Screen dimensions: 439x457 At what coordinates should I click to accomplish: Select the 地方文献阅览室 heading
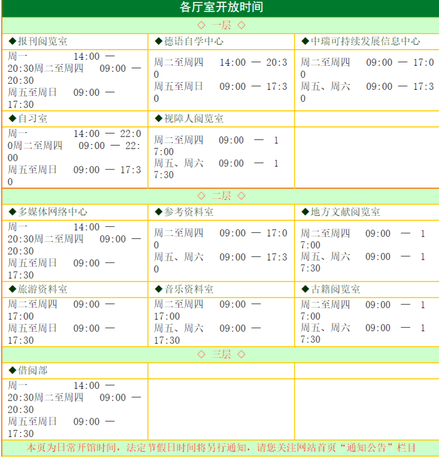[x=345, y=212]
